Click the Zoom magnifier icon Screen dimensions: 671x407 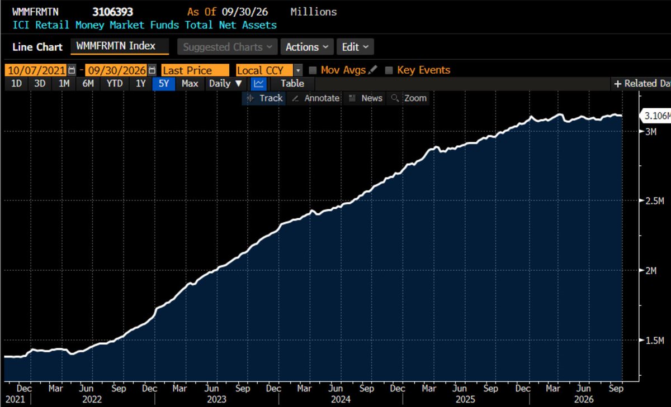pos(395,98)
